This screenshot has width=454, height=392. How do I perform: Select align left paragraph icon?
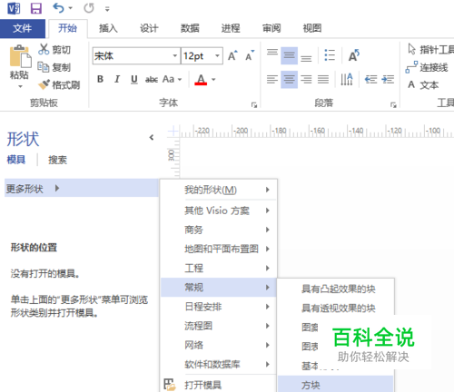tap(272, 80)
